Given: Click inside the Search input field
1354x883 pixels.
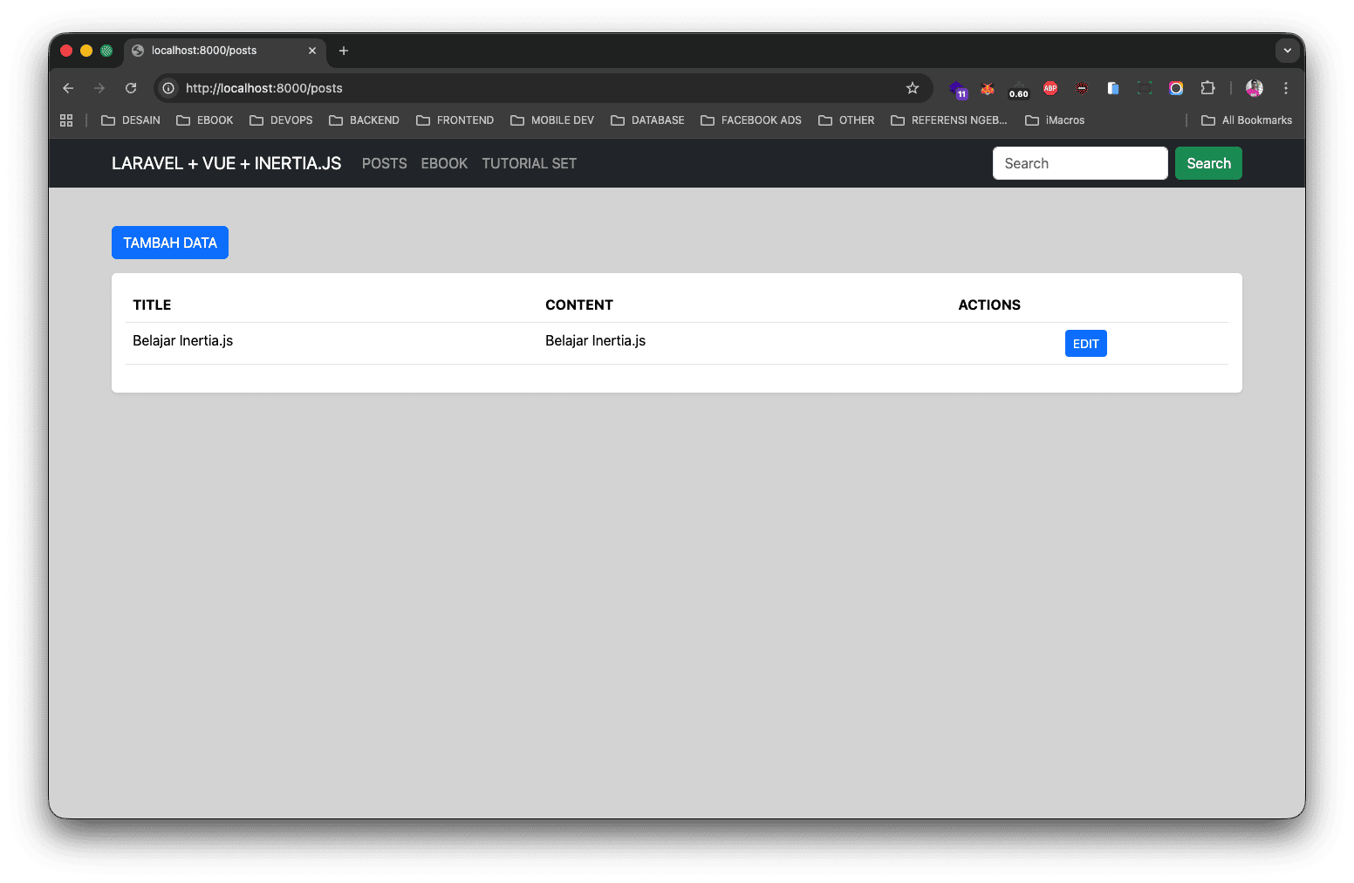Looking at the screenshot, I should tap(1080, 163).
